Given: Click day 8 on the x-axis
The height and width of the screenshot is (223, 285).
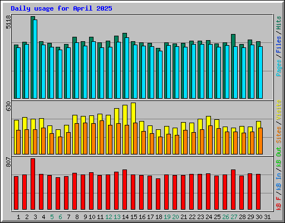Looking at the screenshot, I should (x=77, y=217).
